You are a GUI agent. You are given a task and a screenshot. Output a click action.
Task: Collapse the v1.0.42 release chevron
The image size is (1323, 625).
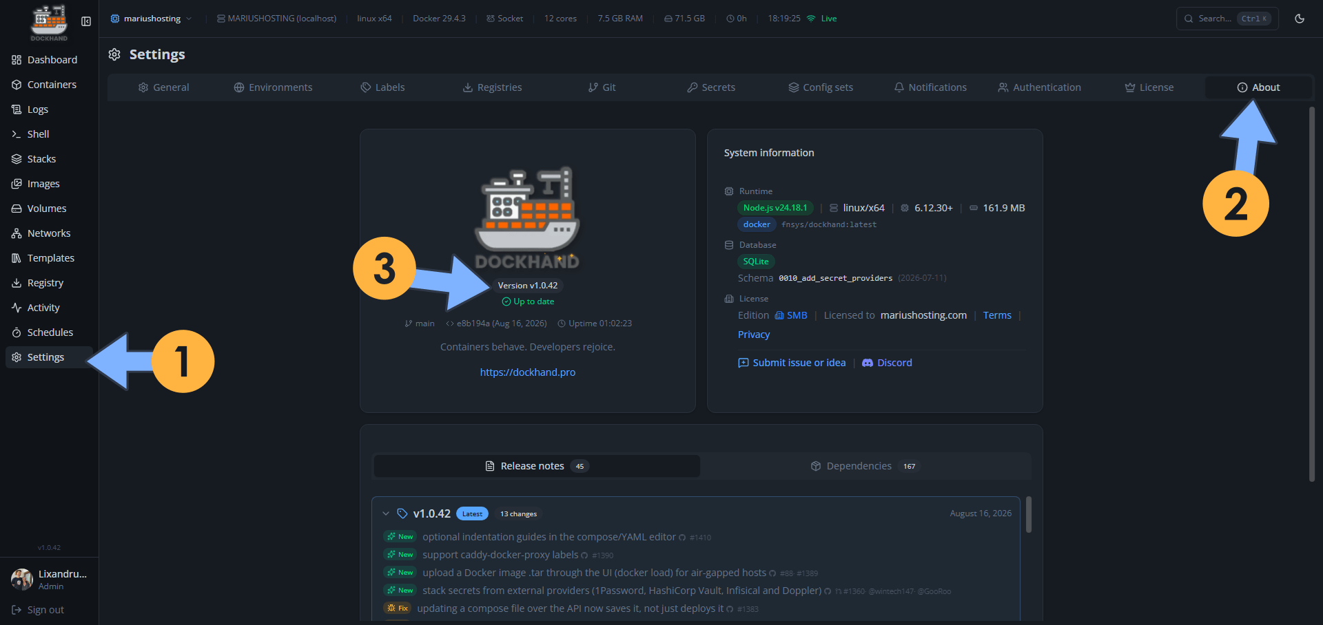click(386, 513)
